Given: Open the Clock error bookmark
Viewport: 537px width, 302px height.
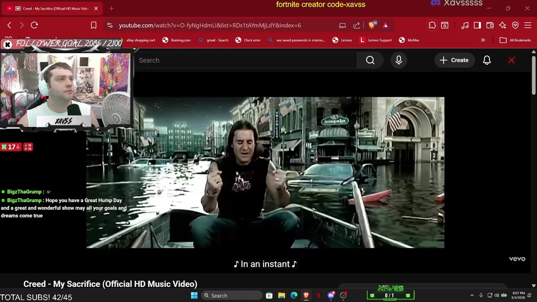Looking at the screenshot, I should pyautogui.click(x=248, y=40).
